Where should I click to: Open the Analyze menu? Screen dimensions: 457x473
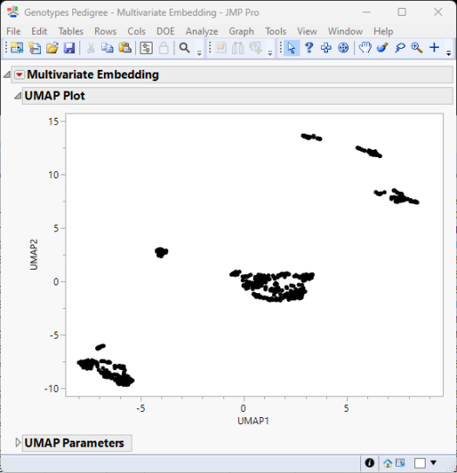tap(201, 31)
